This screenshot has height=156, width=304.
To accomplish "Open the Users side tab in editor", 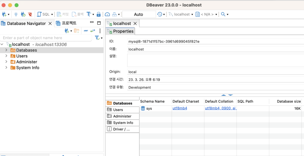I will pyautogui.click(x=122, y=110).
